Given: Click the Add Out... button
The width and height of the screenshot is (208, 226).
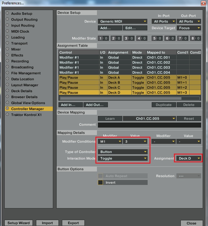Looking at the screenshot, I should pos(96,105).
